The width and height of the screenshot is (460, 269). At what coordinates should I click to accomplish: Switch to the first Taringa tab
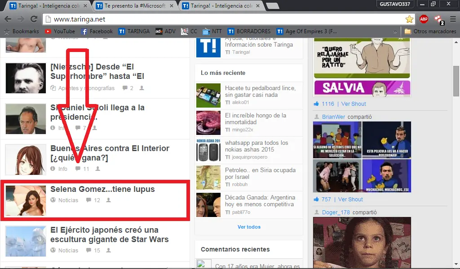[49, 5]
